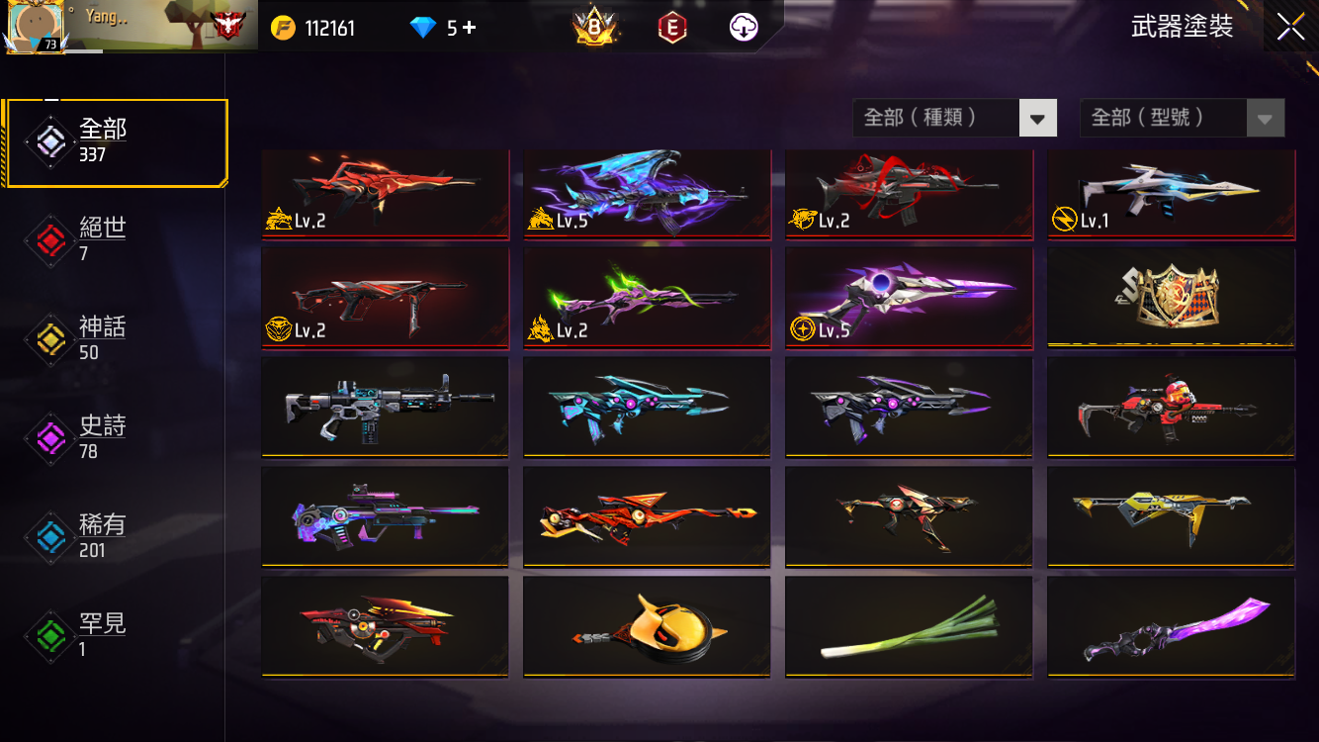Open the red E hexagon badge
This screenshot has width=1319, height=742.
[x=672, y=28]
